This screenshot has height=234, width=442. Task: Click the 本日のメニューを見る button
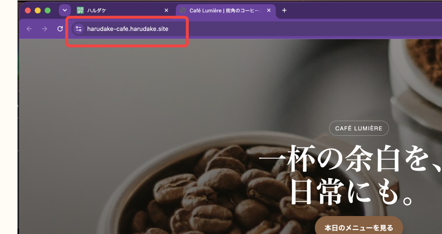(x=359, y=228)
